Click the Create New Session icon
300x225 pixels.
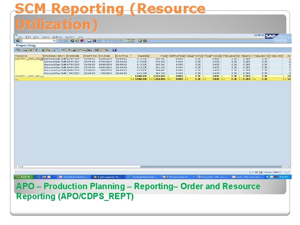(128, 41)
